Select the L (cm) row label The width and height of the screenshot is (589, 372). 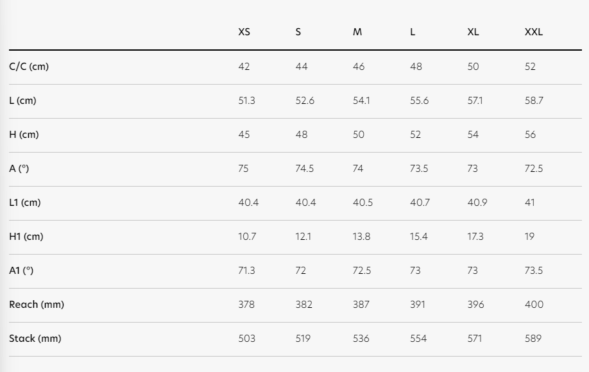[24, 101]
